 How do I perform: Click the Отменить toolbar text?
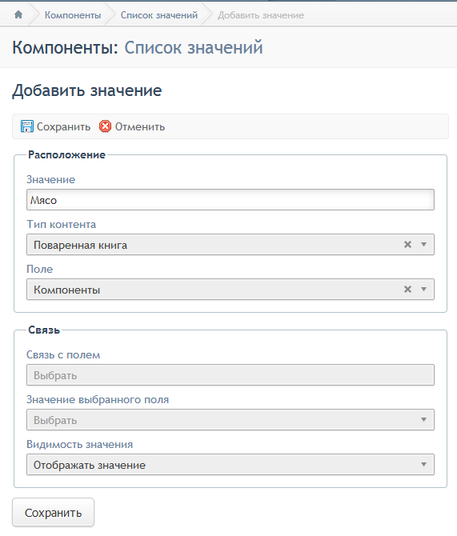pos(140,126)
